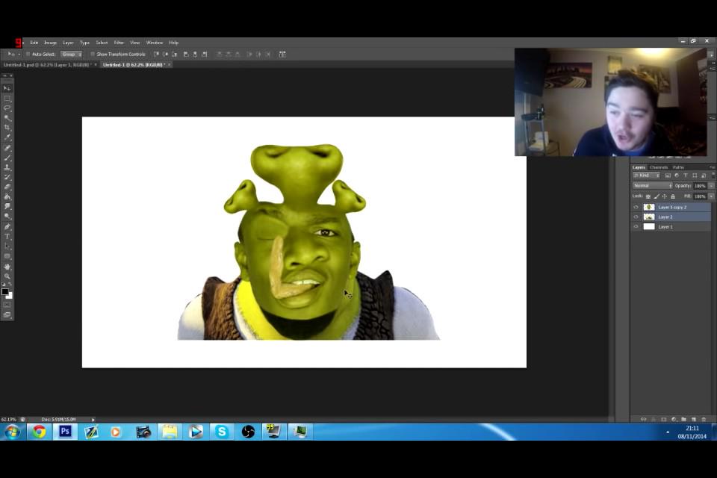Create a new group folder icon
This screenshot has height=478, width=717.
click(683, 419)
